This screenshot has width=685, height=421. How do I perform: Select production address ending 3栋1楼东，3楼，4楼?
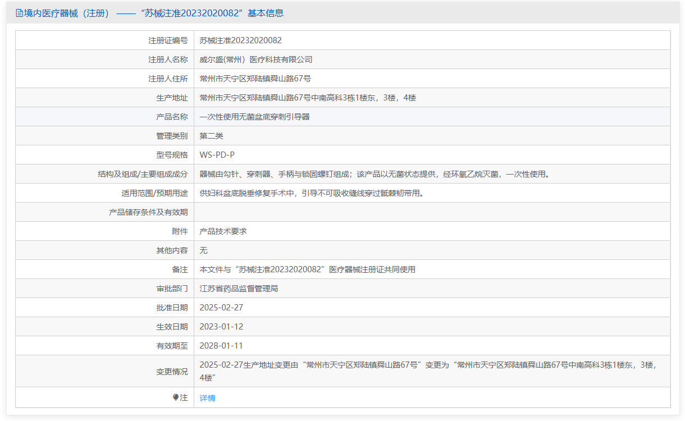pyautogui.click(x=308, y=98)
